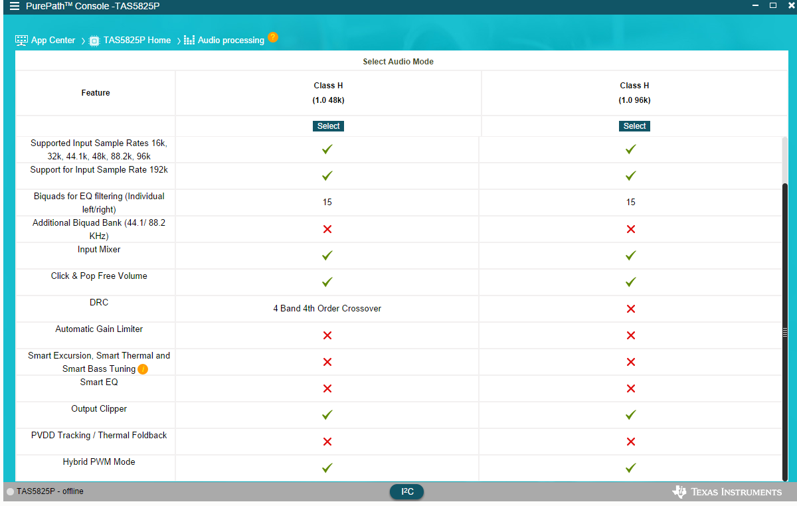This screenshot has height=506, width=797.
Task: Click the "Smart EQ" feature label
Action: (99, 382)
